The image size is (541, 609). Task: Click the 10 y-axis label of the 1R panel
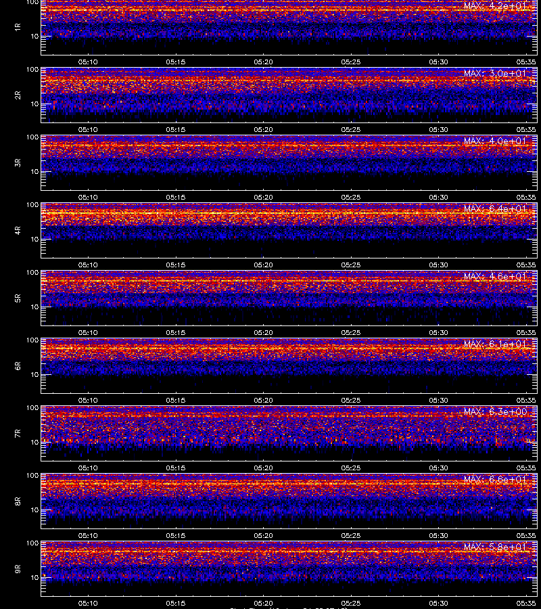point(34,36)
